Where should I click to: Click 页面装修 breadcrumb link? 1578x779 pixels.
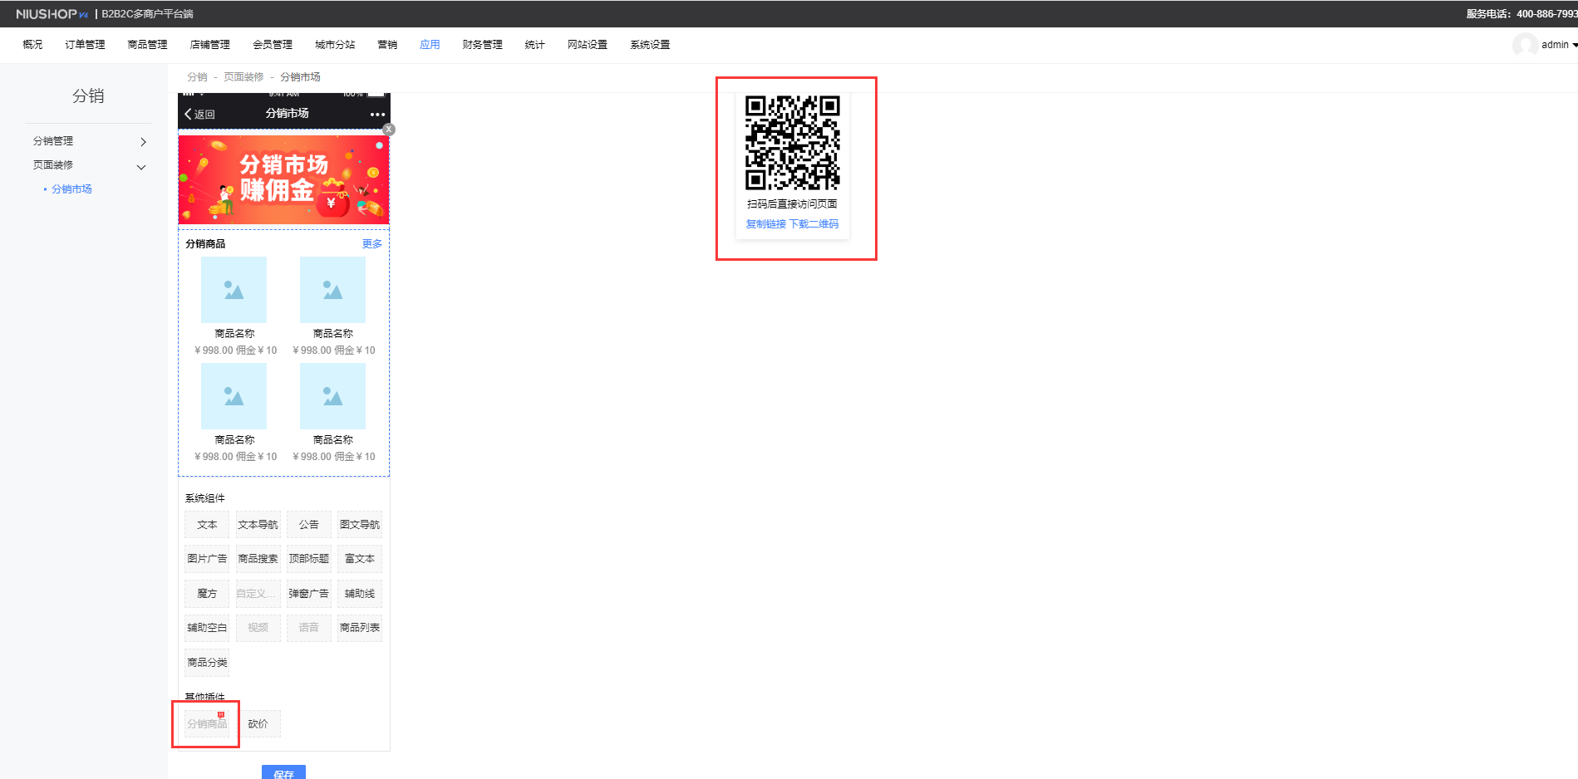pos(243,77)
